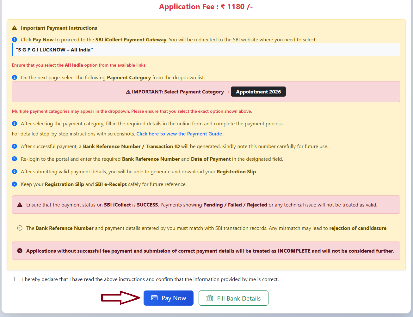Click the bank building icon on Fill Bank Details

point(210,298)
